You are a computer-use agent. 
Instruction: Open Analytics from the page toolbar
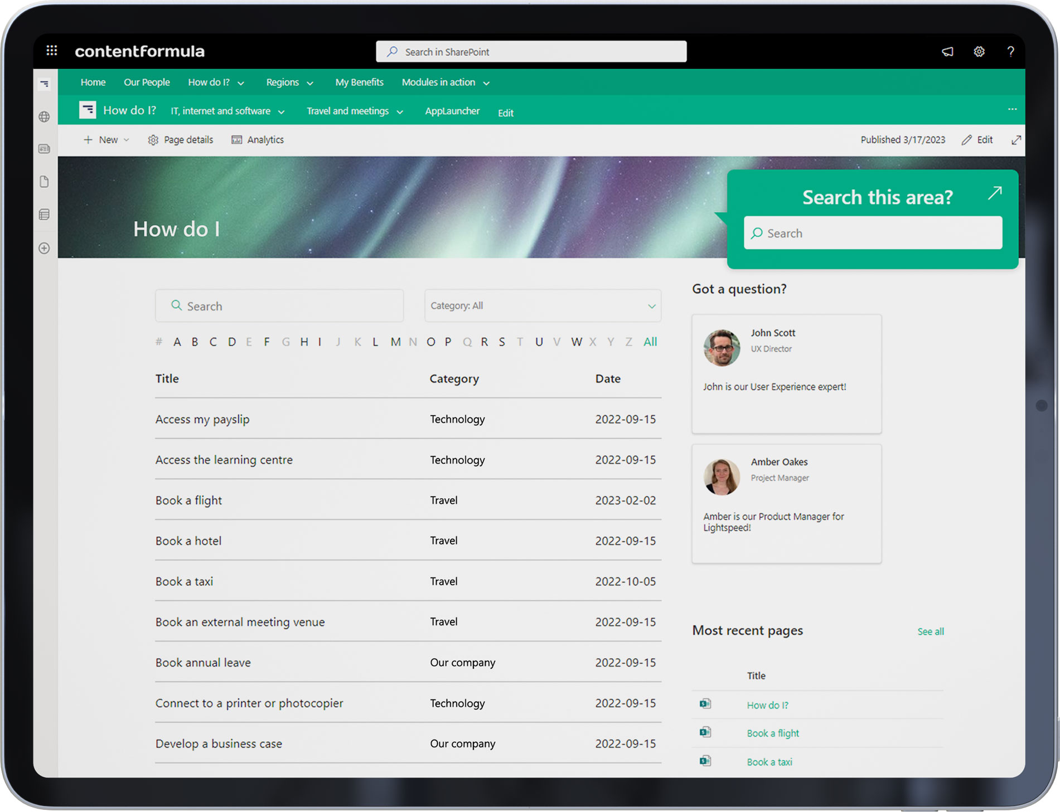(258, 140)
